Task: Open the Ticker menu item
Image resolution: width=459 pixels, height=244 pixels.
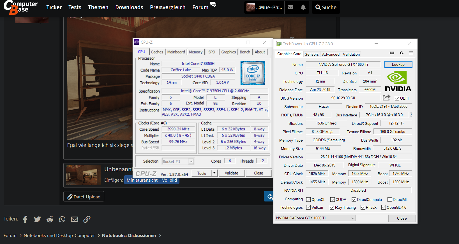Action: [54, 7]
